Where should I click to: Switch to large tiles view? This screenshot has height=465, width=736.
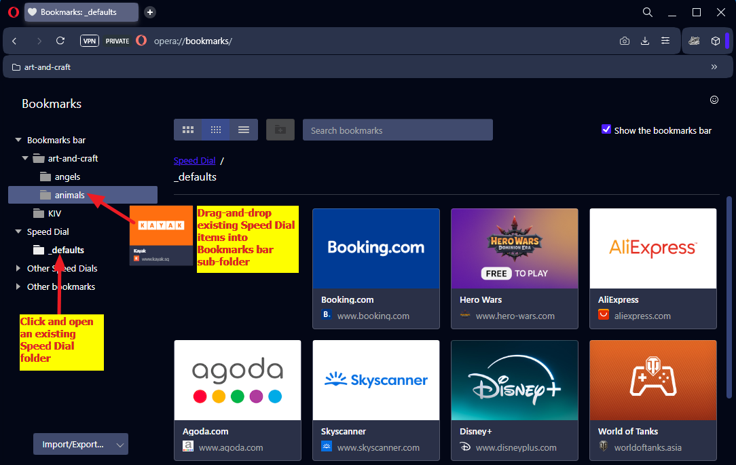[x=188, y=130]
